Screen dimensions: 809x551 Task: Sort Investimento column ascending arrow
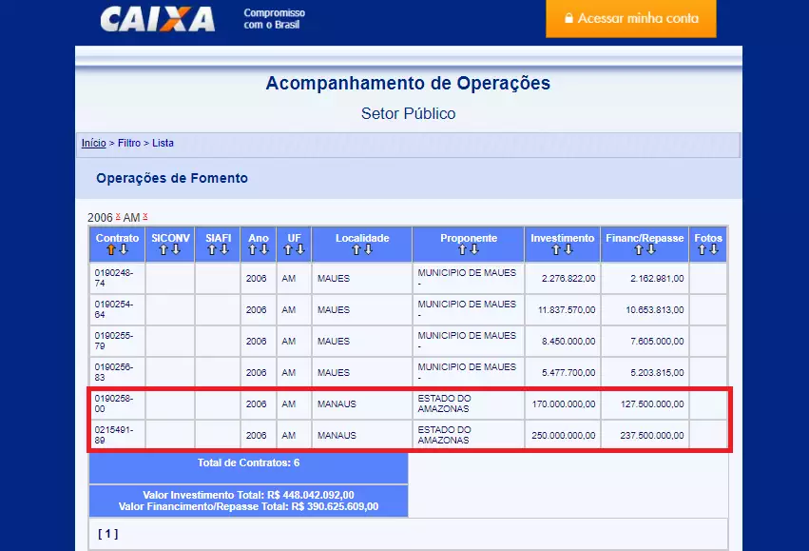(x=556, y=250)
